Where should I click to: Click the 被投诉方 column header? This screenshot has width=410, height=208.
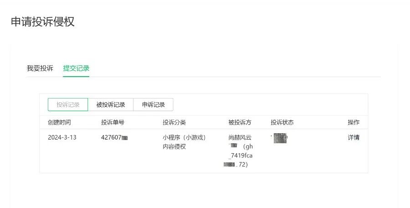point(240,122)
